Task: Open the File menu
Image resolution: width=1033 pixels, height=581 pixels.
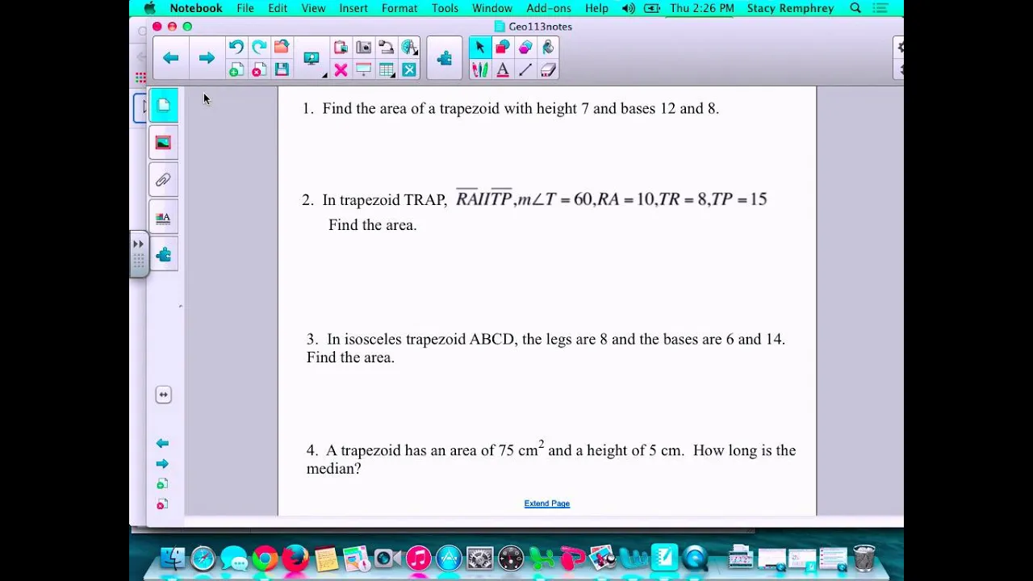Action: 245,8
